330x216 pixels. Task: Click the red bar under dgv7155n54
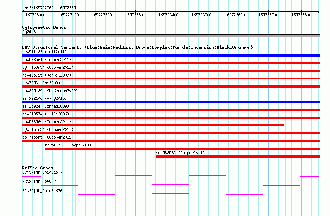tap(171, 141)
